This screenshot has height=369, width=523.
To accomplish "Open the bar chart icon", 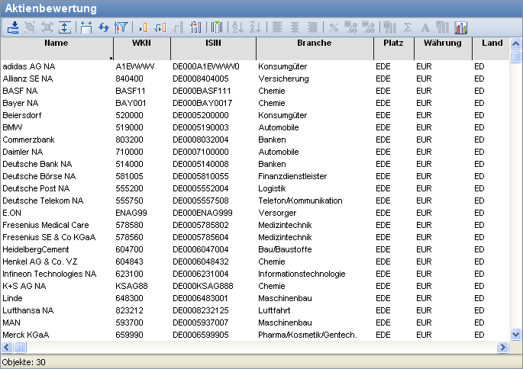I will click(x=460, y=27).
